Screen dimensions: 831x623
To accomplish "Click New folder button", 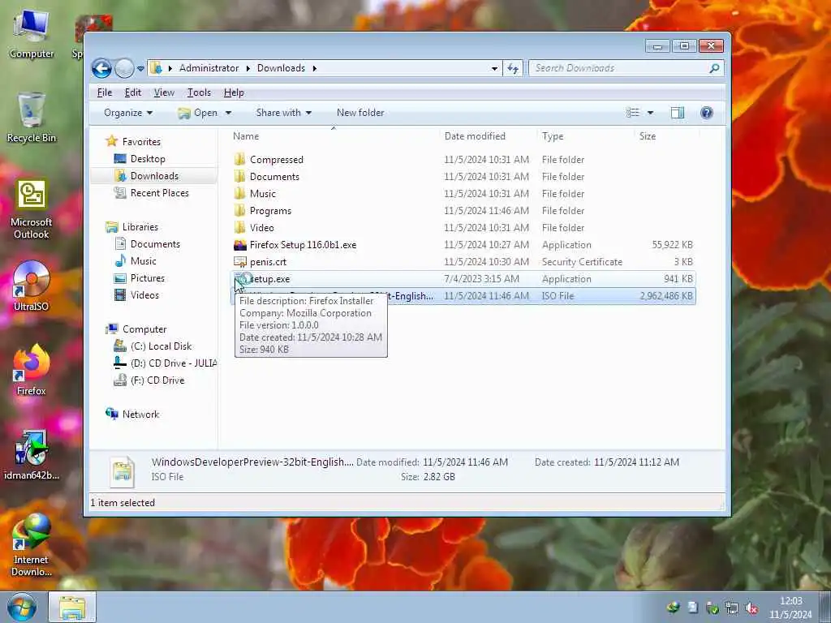I will (360, 112).
